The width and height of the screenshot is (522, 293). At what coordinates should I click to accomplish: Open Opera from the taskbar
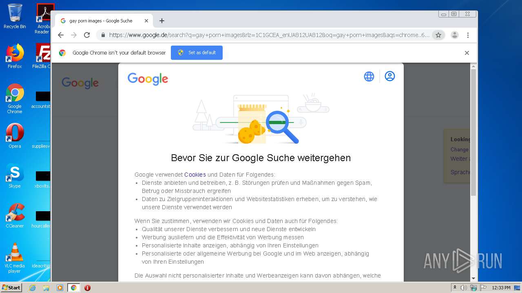pyautogui.click(x=87, y=288)
